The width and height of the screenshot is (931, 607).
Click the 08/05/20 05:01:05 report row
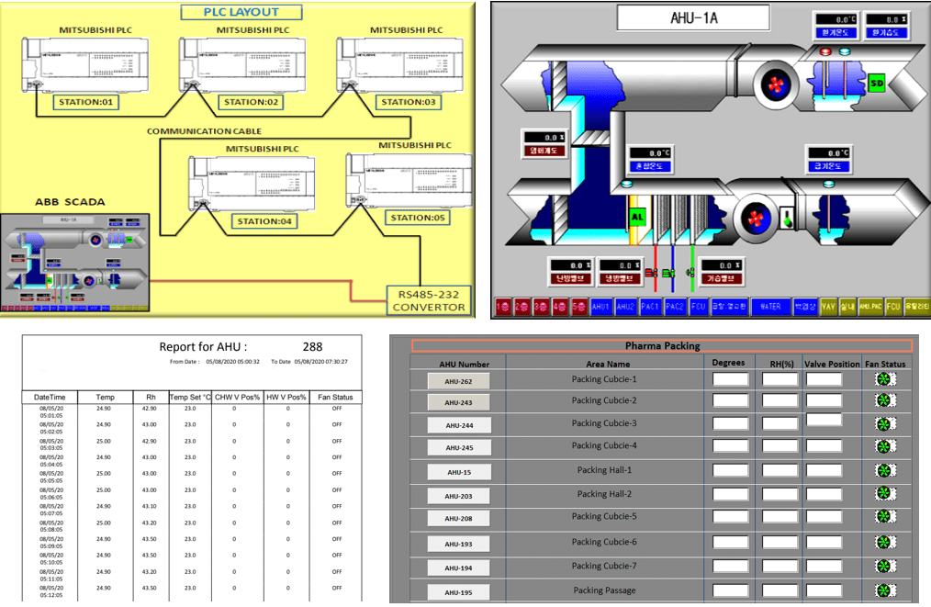coord(191,412)
